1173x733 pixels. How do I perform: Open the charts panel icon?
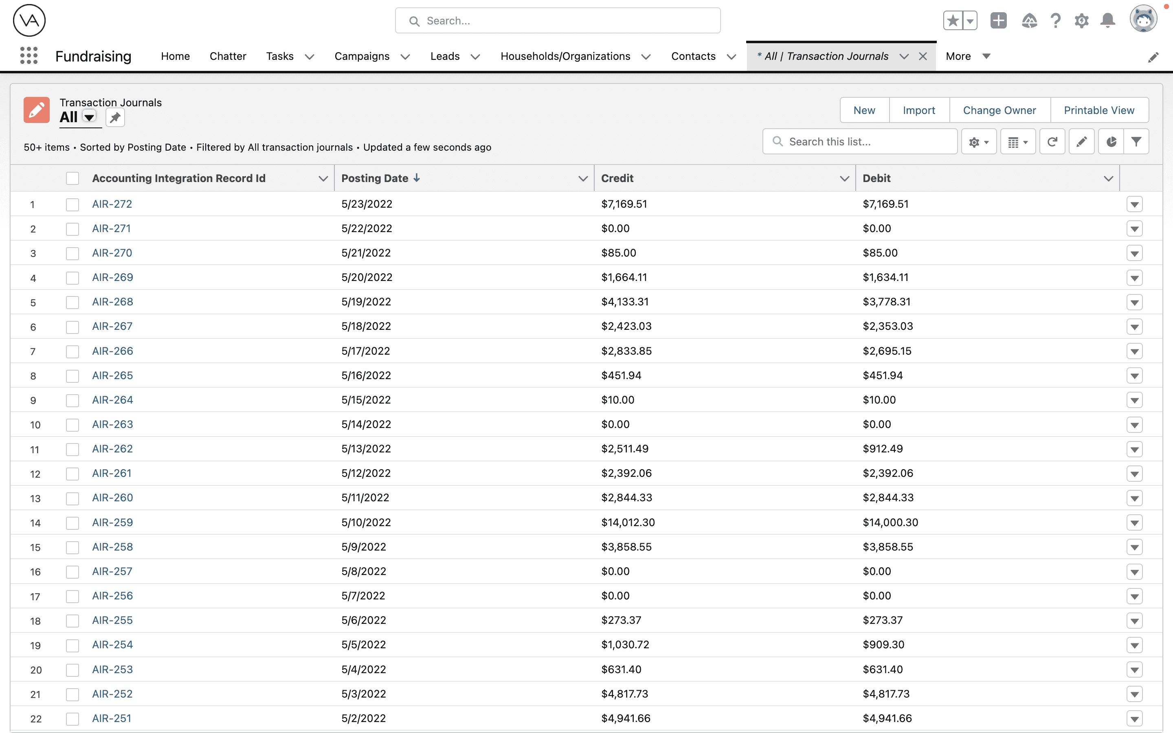(x=1111, y=141)
